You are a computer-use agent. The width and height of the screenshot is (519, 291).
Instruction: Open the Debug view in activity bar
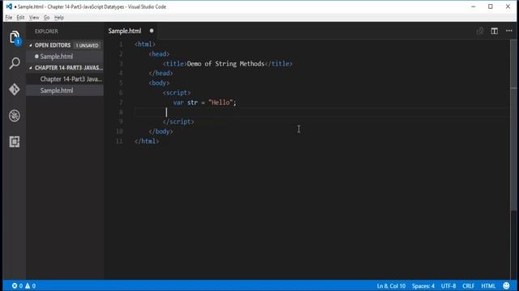pyautogui.click(x=15, y=116)
